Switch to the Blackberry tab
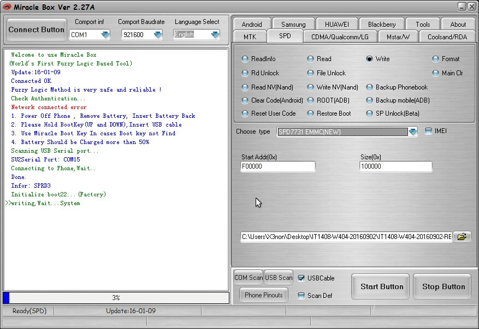Screen dimensions: 479x329 tap(382, 24)
